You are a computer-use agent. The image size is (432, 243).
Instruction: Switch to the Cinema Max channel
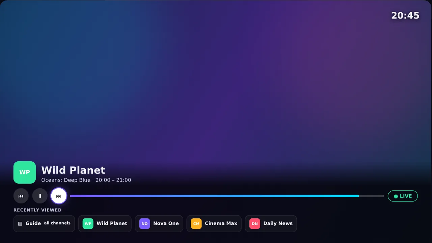coord(214,223)
